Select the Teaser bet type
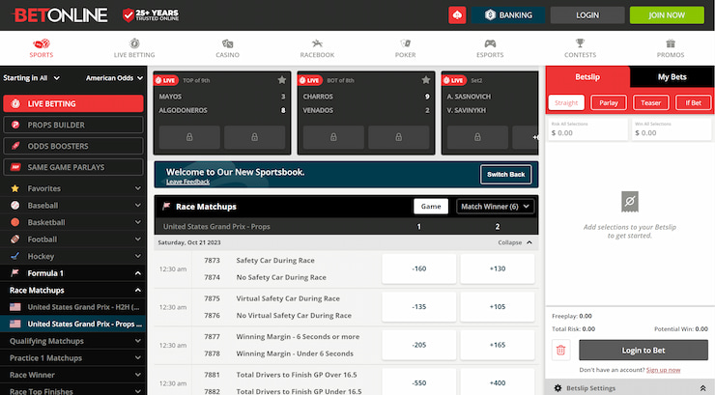Screen dimensions: 715x395 [650, 103]
